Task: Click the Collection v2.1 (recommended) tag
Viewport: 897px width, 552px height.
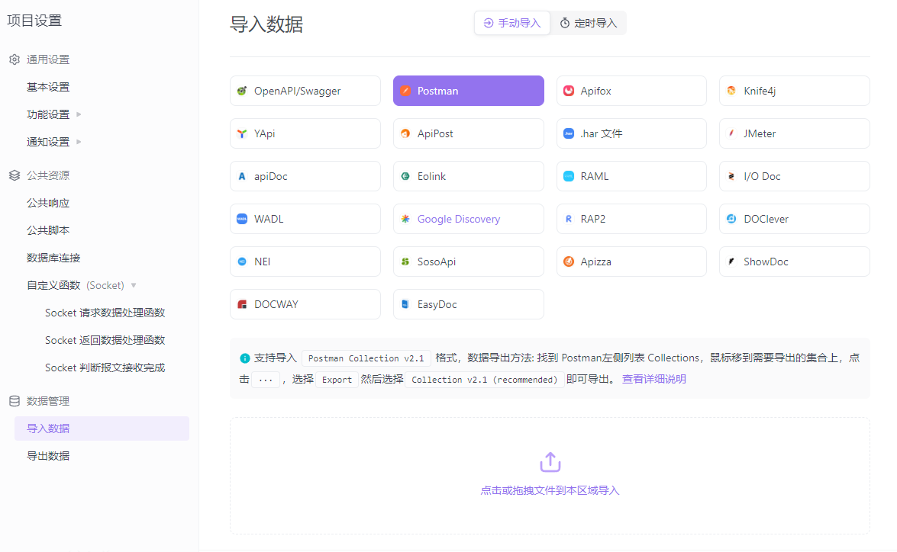Action: [x=485, y=380]
